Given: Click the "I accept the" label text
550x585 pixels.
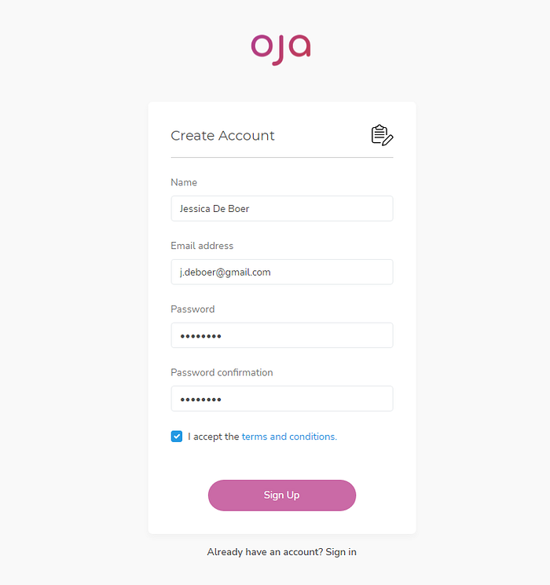Looking at the screenshot, I should coord(213,437).
